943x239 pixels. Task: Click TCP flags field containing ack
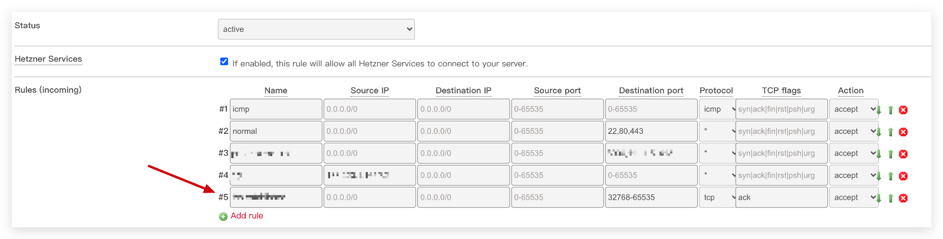[x=781, y=197]
